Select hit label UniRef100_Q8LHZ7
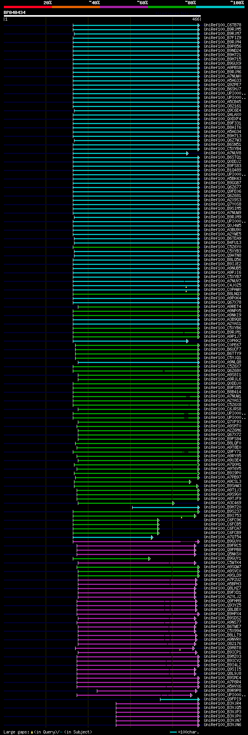This screenshot has width=248, height=735. [x=222, y=588]
